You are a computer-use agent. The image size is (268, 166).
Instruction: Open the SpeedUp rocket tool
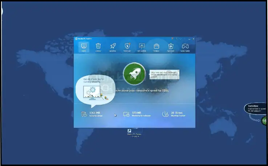tap(113, 47)
